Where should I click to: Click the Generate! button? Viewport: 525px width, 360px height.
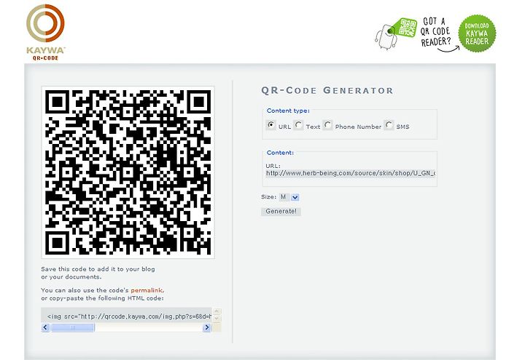click(281, 212)
